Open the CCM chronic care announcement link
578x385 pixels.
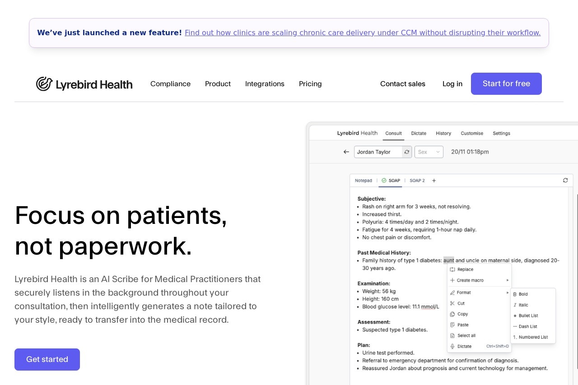click(x=363, y=32)
